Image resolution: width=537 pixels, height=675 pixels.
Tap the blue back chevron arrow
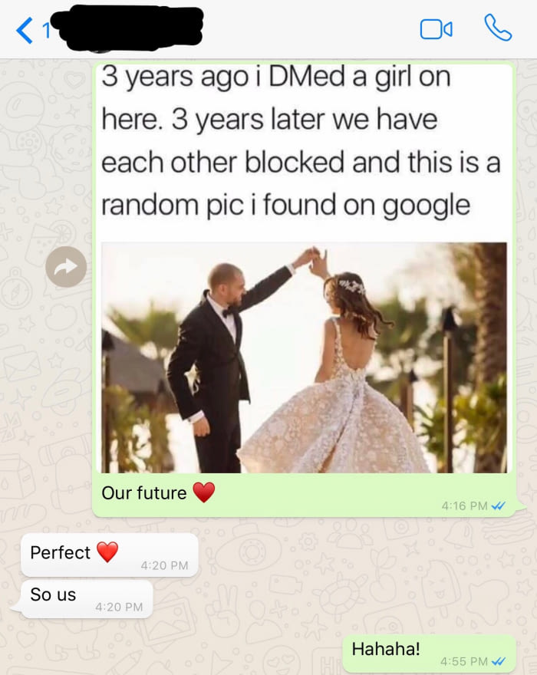(24, 30)
